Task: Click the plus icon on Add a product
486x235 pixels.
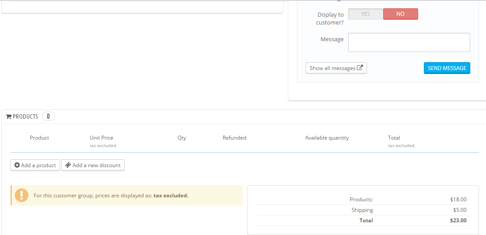Action: [x=17, y=165]
